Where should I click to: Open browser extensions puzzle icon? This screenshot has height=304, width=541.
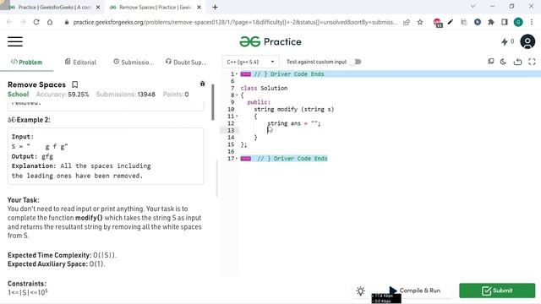coord(491,22)
